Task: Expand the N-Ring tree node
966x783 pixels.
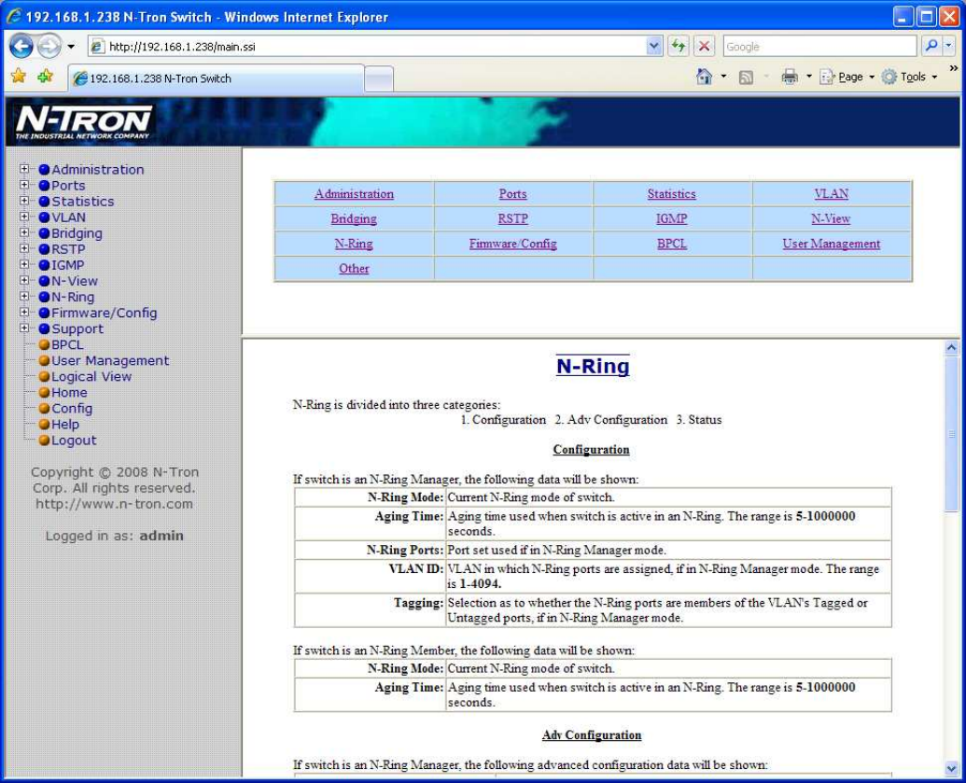Action: (x=24, y=296)
